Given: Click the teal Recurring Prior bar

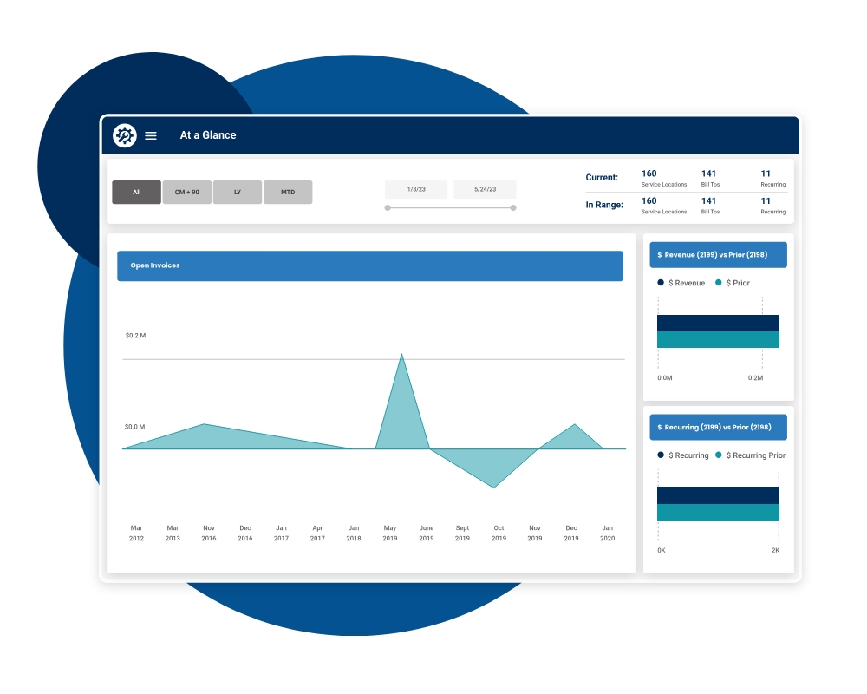Looking at the screenshot, I should click(718, 512).
